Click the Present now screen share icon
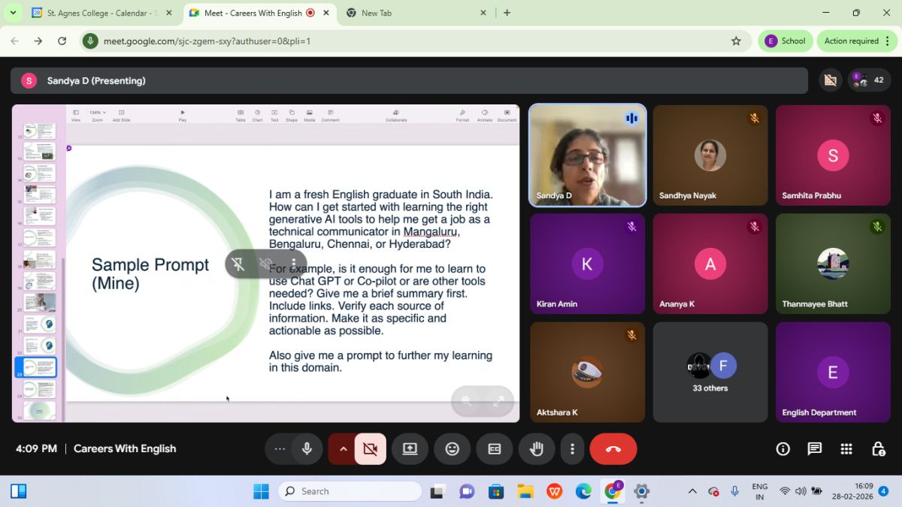The width and height of the screenshot is (902, 507). tap(410, 449)
